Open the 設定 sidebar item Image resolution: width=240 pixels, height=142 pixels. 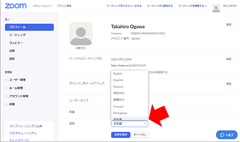tap(12, 59)
